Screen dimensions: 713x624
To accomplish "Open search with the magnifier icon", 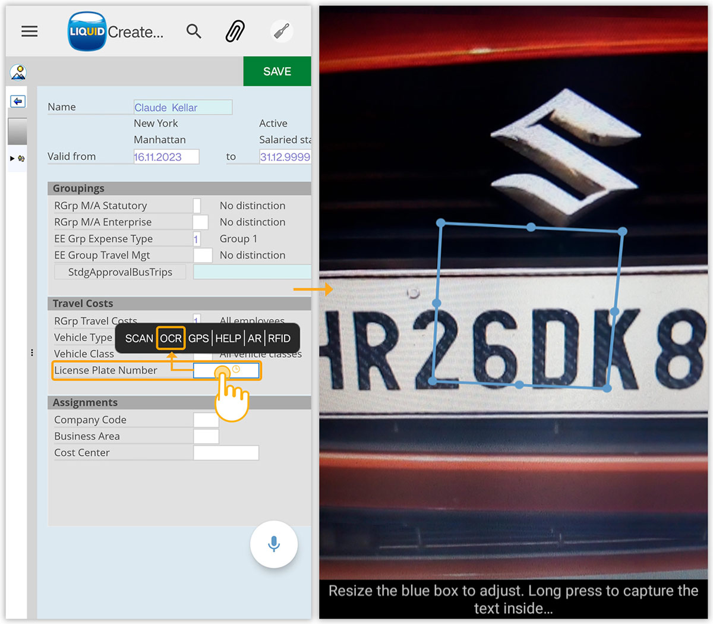I will (194, 31).
